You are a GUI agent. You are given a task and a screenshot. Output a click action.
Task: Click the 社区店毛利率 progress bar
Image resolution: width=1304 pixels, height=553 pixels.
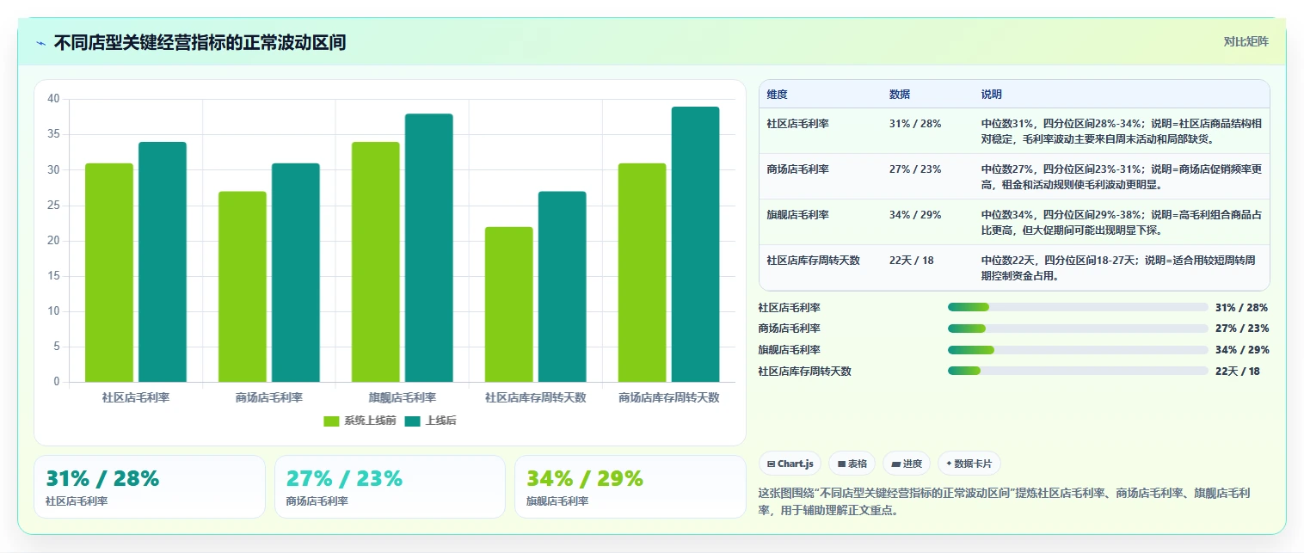[x=1078, y=307]
